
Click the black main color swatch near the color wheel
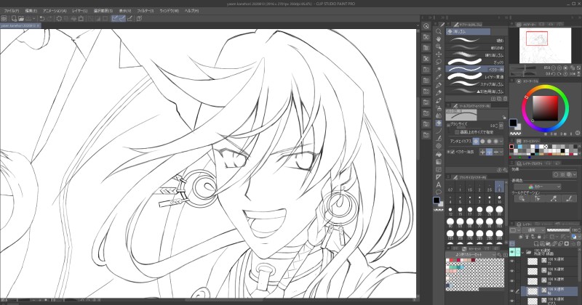pos(513,123)
